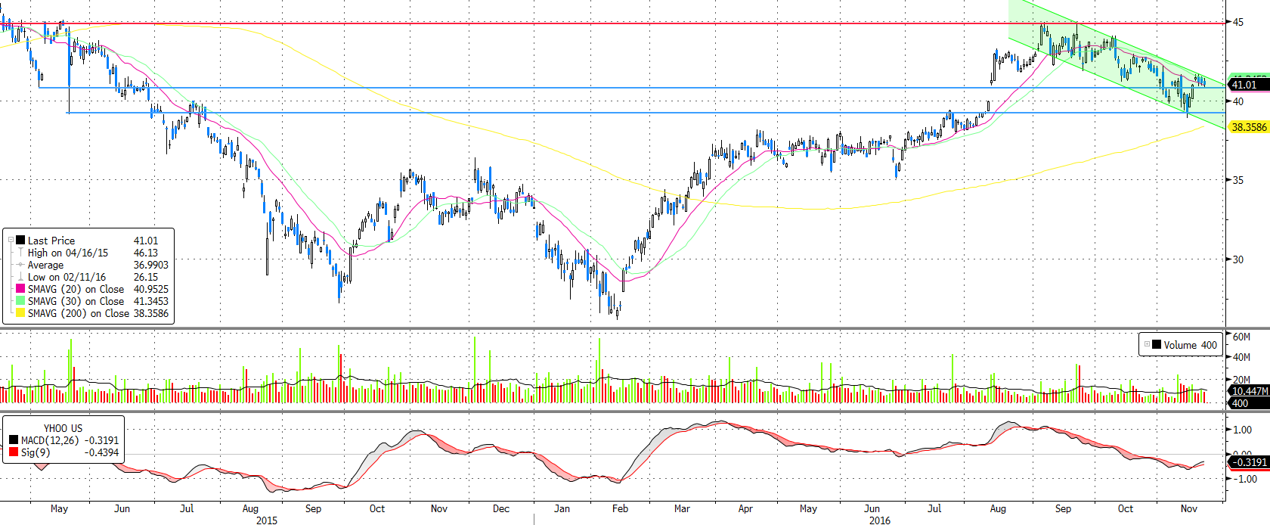Click the Sep label under 2016

pyautogui.click(x=1063, y=508)
